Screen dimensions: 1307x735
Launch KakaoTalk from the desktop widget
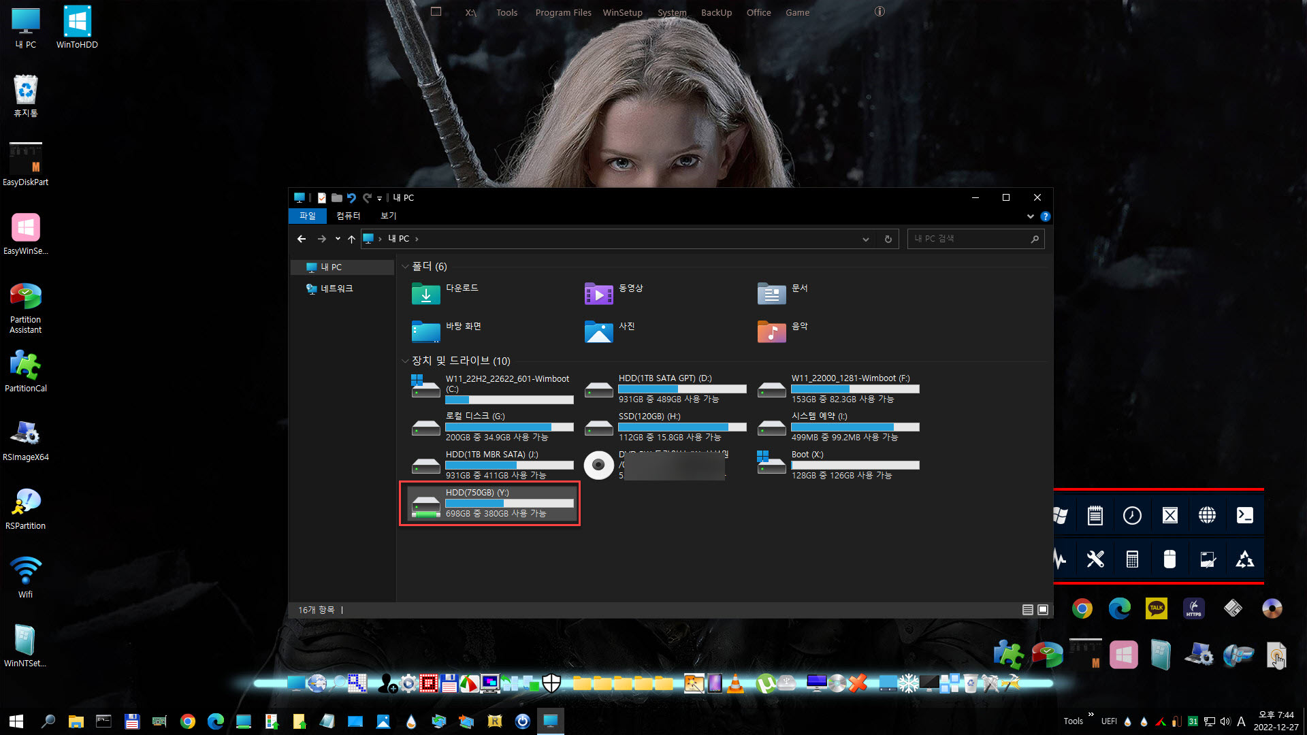coord(1157,608)
